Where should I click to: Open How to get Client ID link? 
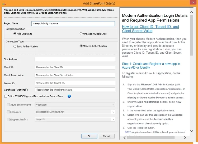pos(150,29)
